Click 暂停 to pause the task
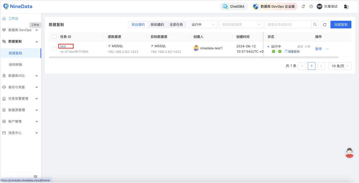The height and width of the screenshot is (183, 359). pos(318,49)
